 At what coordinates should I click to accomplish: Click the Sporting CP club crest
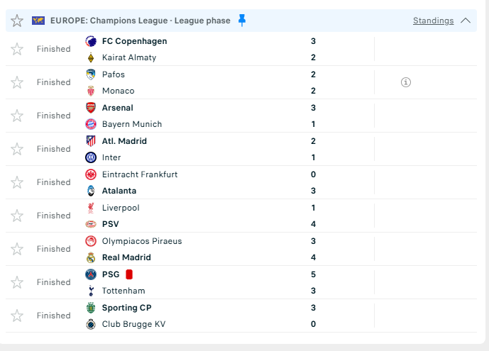(x=90, y=308)
